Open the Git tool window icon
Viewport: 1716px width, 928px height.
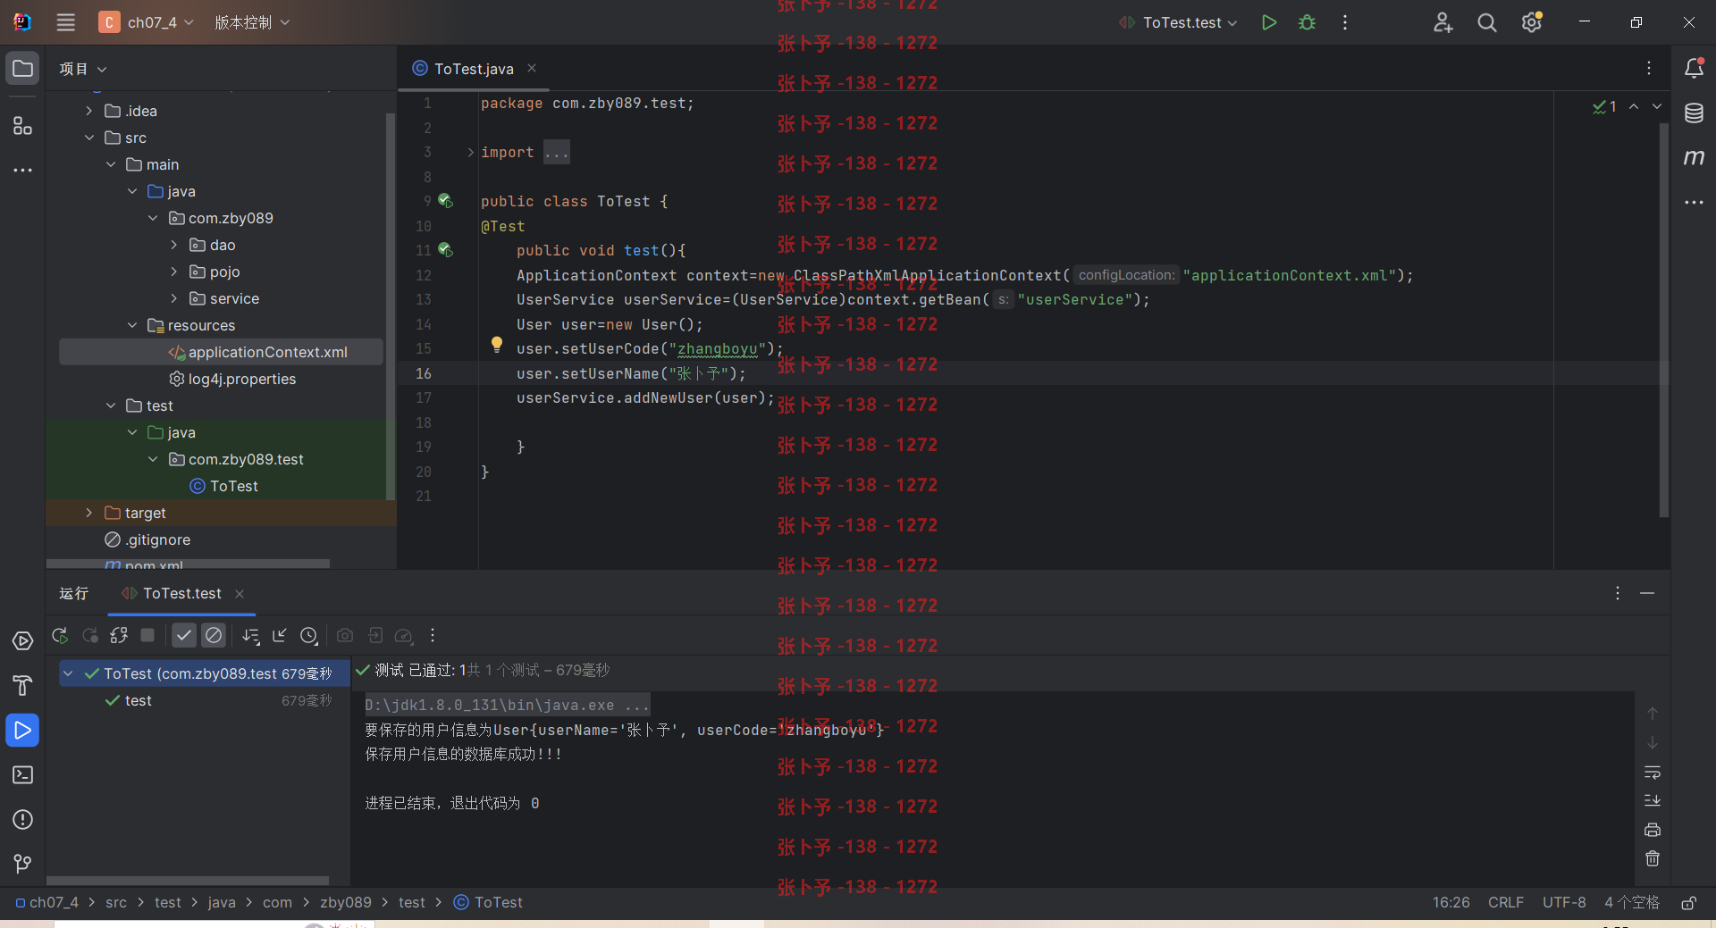(22, 864)
